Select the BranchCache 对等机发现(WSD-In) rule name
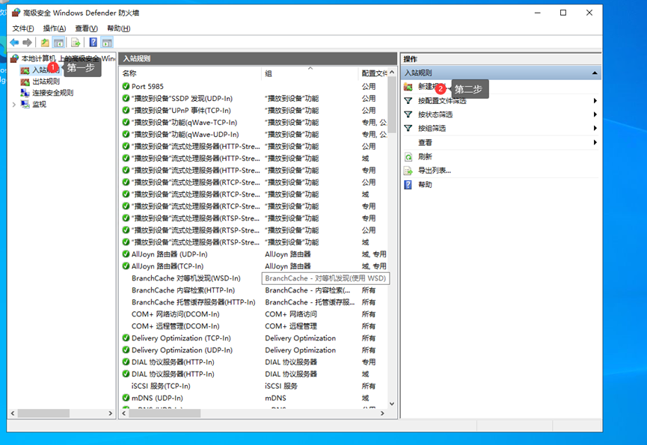 point(186,278)
